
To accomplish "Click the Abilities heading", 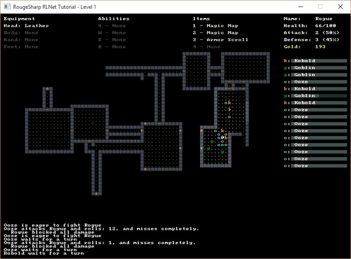I will (x=114, y=19).
